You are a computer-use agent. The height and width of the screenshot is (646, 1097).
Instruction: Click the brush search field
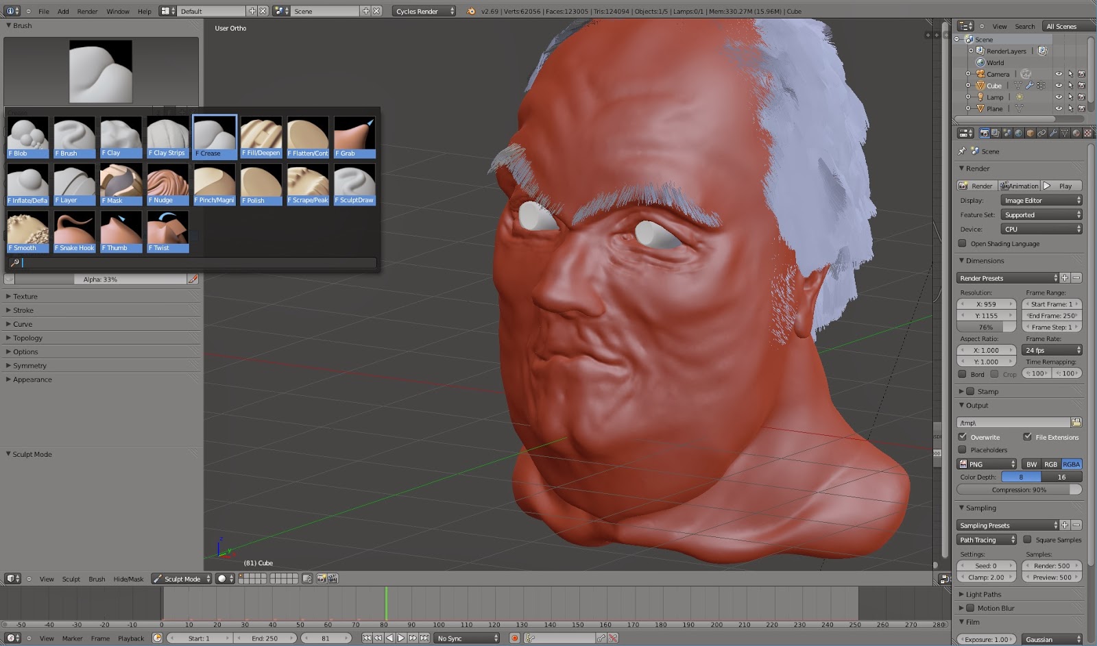click(199, 262)
